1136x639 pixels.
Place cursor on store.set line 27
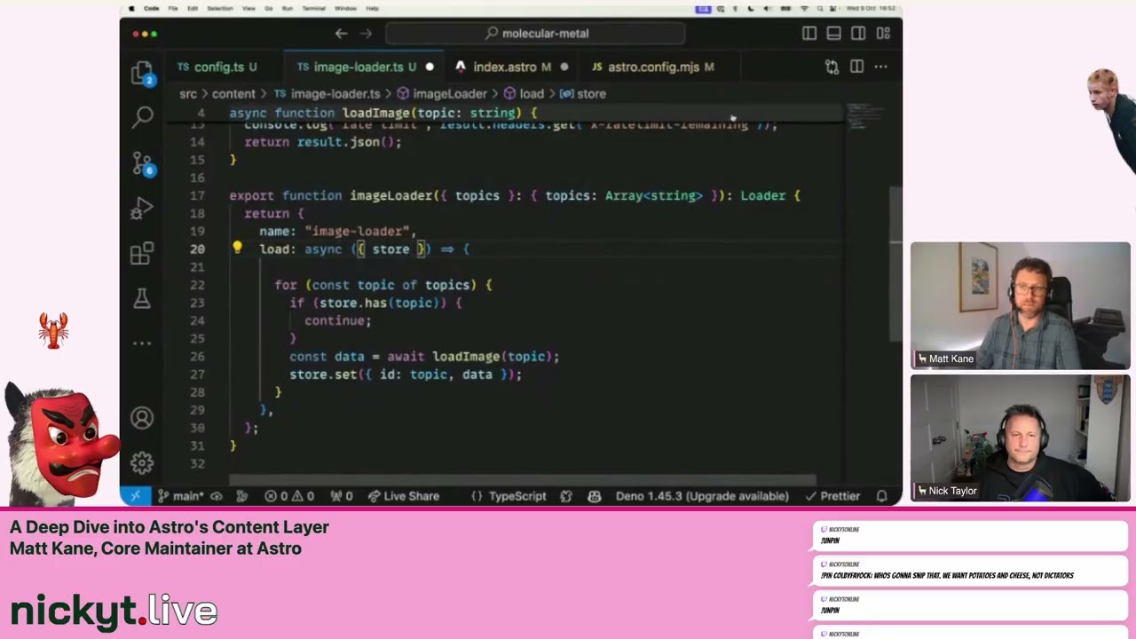pos(406,375)
